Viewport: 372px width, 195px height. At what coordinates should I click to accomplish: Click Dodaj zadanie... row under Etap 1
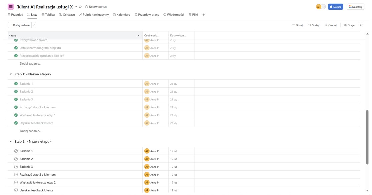coord(30,131)
